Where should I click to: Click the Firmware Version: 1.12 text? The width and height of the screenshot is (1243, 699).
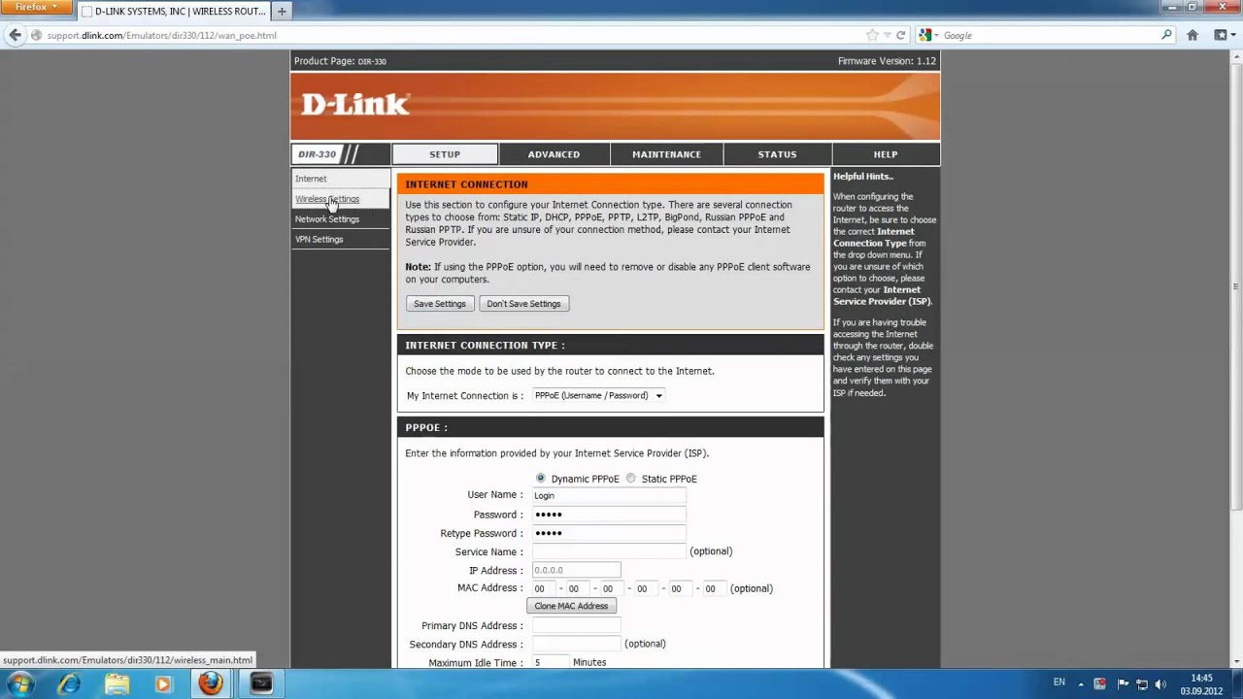[887, 61]
